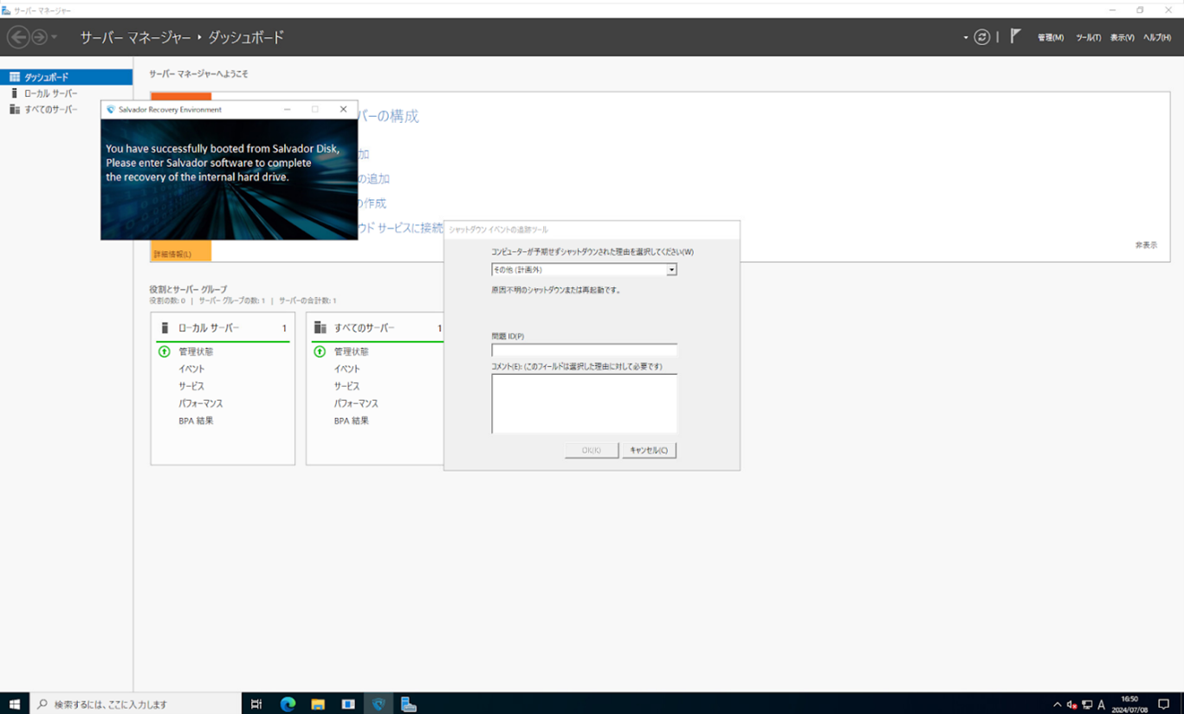The image size is (1184, 714).
Task: Toggle the IME input mode A indicator
Action: [x=1102, y=704]
